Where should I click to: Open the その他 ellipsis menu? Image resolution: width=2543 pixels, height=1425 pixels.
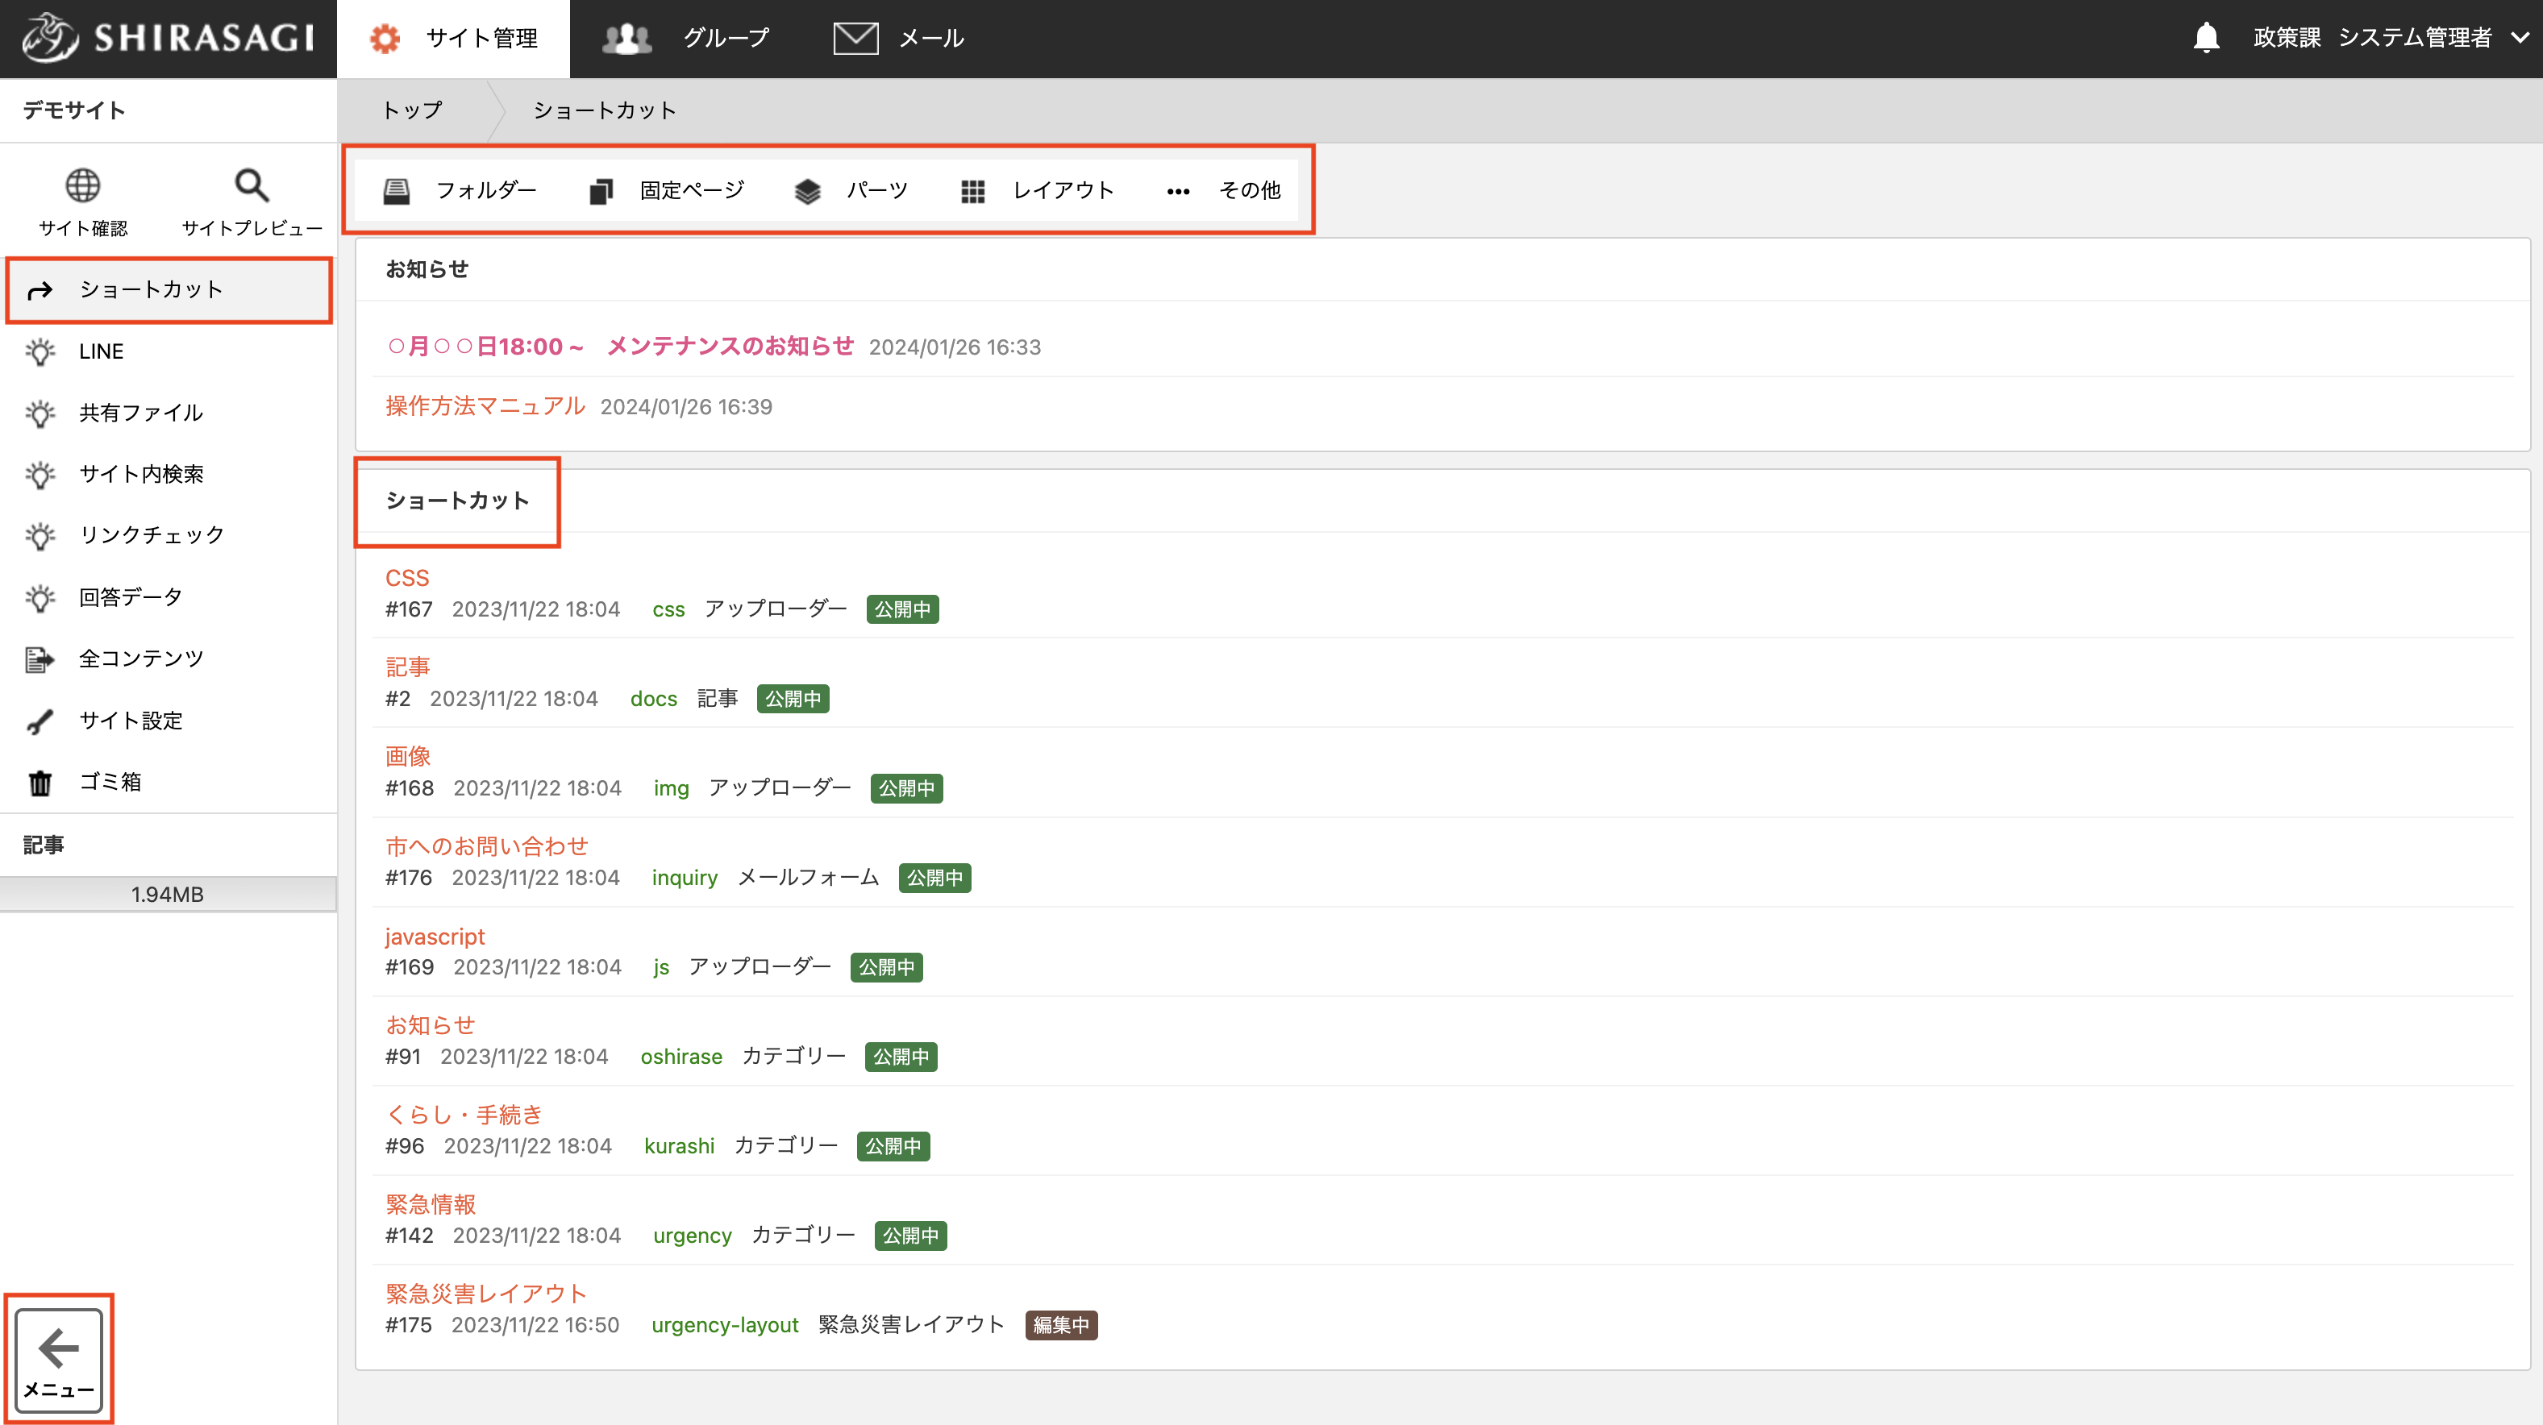pyautogui.click(x=1223, y=190)
